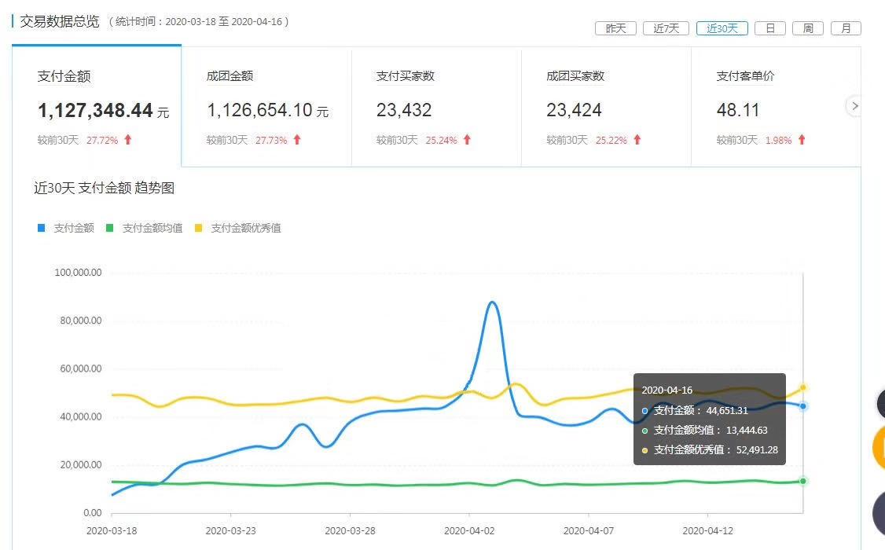Click the 周 period button

(808, 28)
